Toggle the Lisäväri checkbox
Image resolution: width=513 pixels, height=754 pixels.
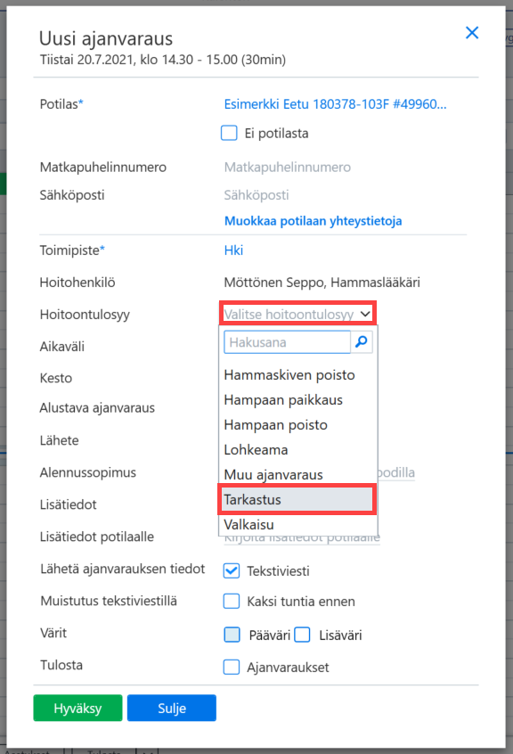click(x=302, y=635)
